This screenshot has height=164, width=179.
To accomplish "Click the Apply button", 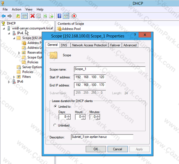I will tap(139, 149).
